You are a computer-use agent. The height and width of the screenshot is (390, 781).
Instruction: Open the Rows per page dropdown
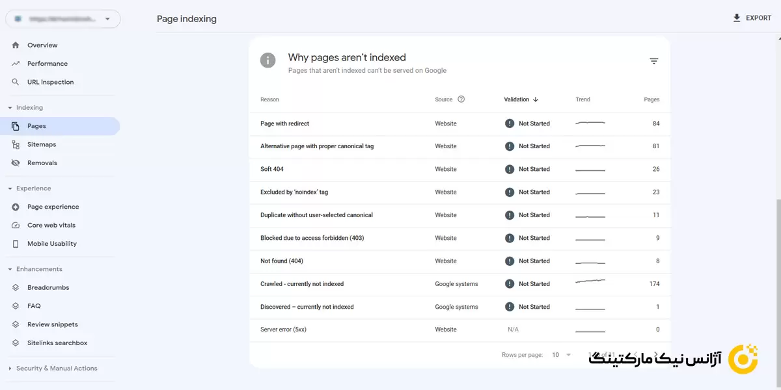(562, 355)
